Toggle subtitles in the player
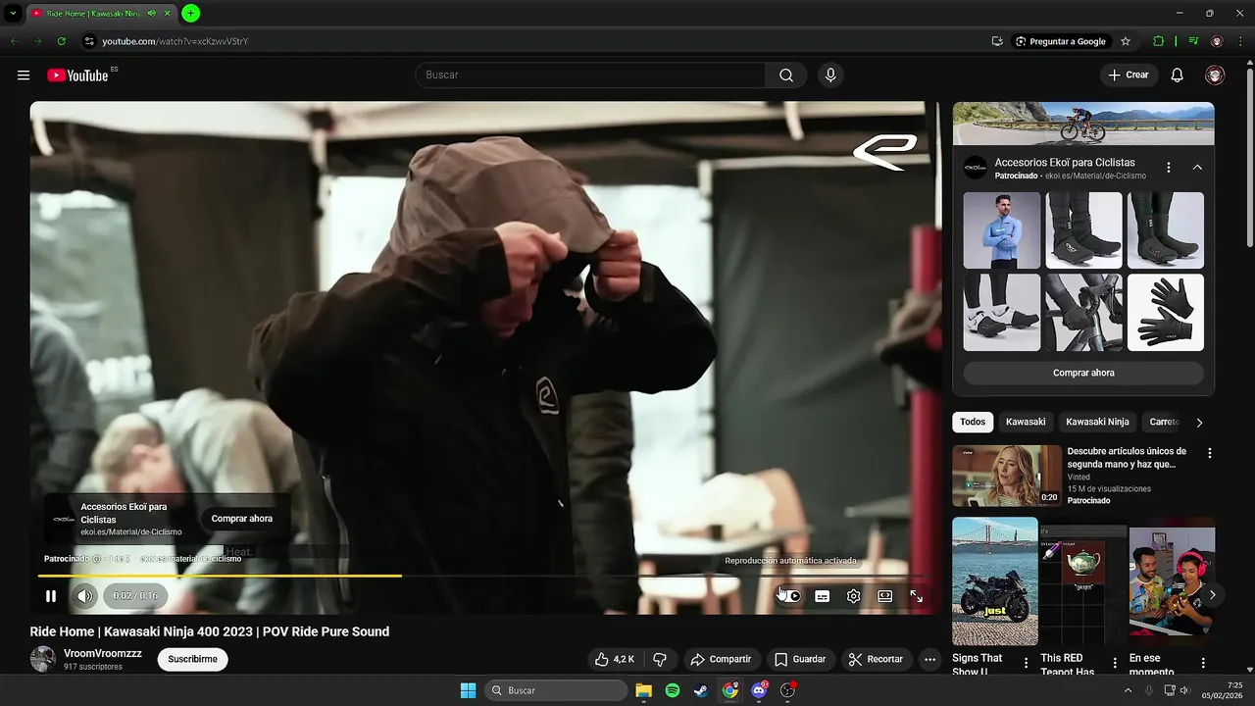This screenshot has height=706, width=1255. 823,596
